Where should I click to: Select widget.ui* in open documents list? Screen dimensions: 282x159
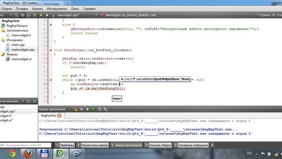[x=6, y=120]
